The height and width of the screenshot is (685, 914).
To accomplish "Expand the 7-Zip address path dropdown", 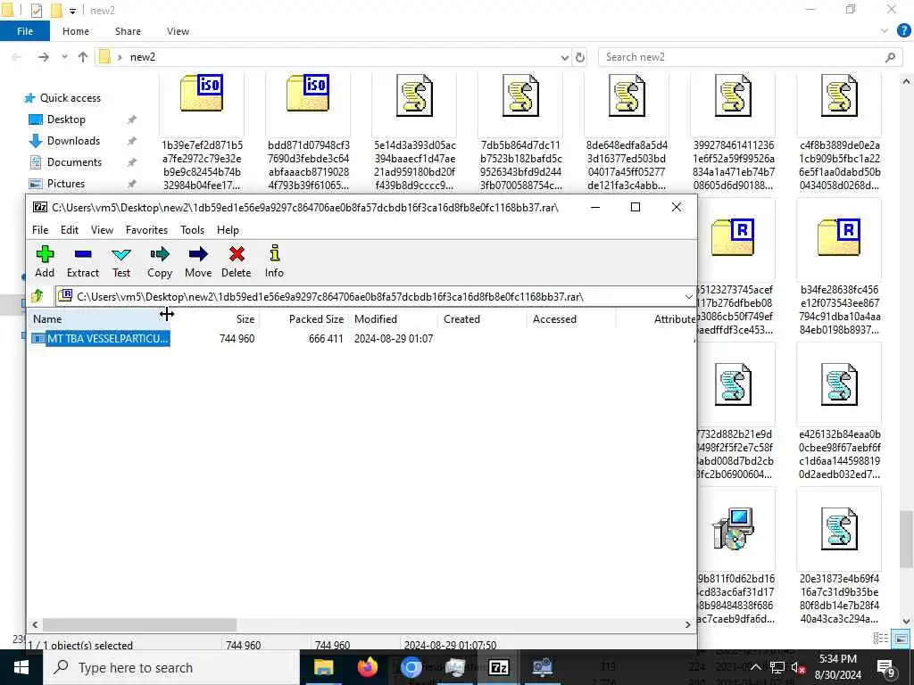I will click(x=688, y=297).
